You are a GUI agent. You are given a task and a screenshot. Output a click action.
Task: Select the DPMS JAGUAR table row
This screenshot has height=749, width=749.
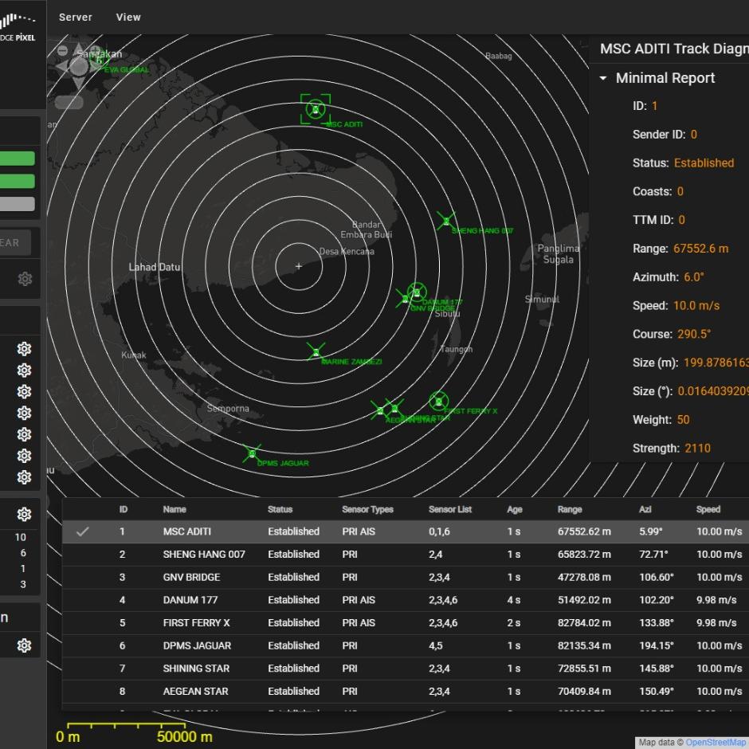point(406,646)
